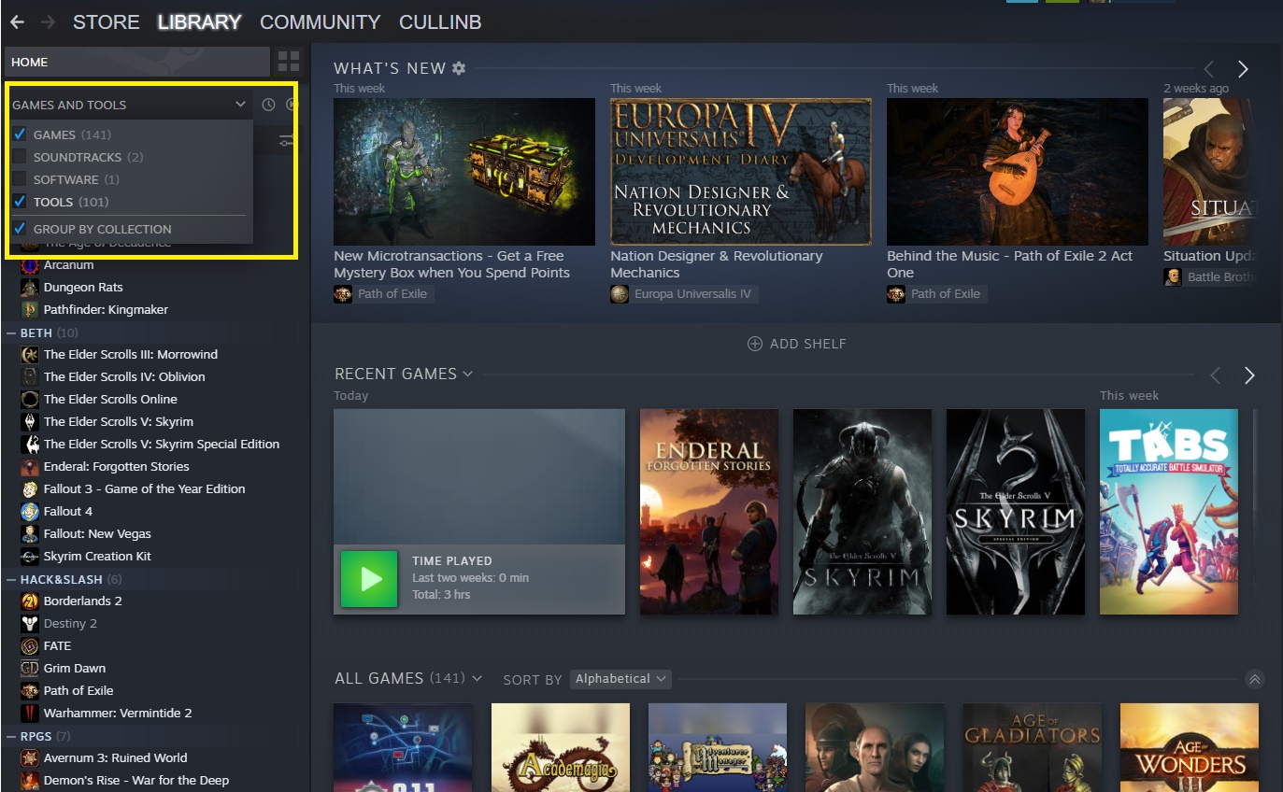Open Nation Designer news thumbnail
This screenshot has width=1283, height=792.
tap(741, 172)
